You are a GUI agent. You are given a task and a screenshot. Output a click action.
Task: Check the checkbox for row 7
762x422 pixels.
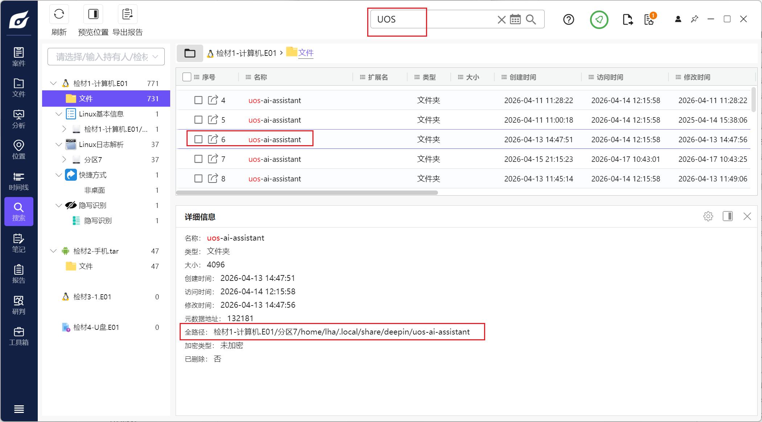point(198,159)
